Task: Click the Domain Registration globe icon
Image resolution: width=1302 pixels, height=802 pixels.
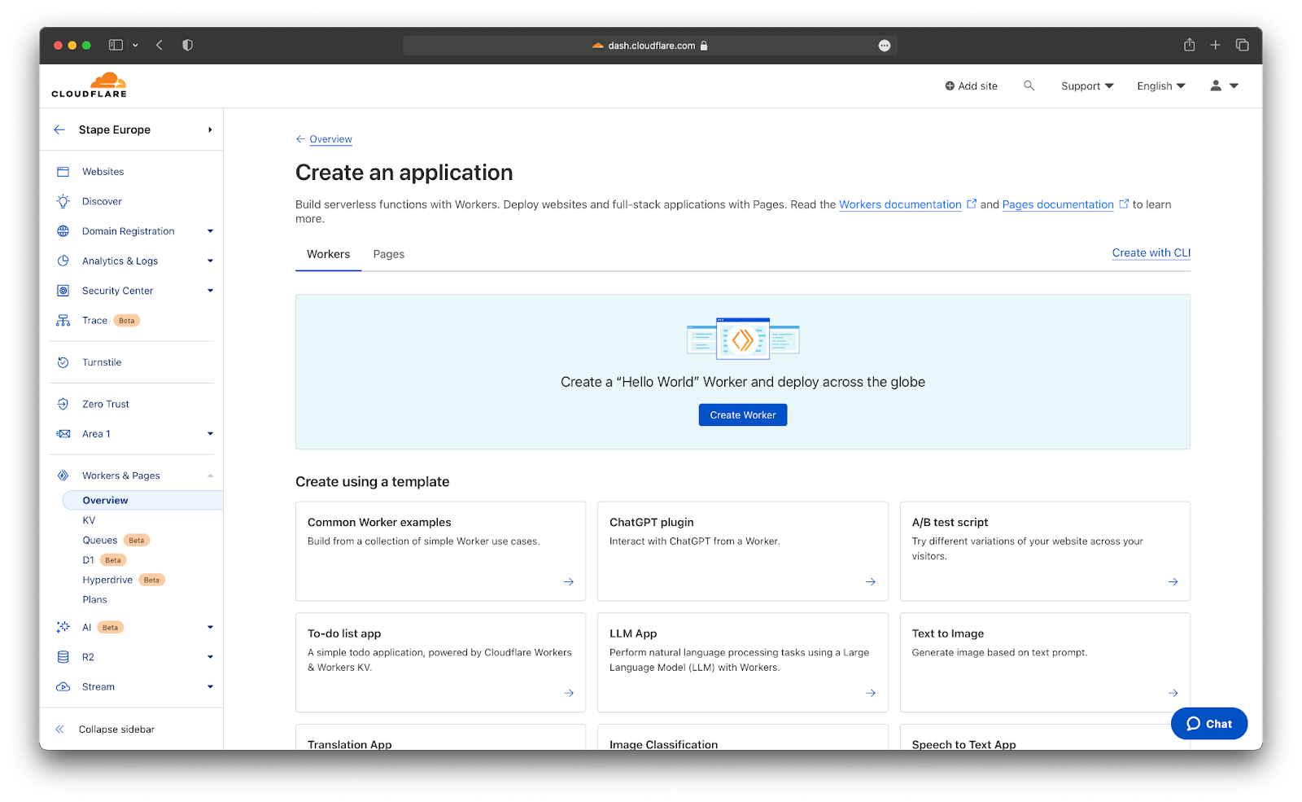Action: point(63,231)
